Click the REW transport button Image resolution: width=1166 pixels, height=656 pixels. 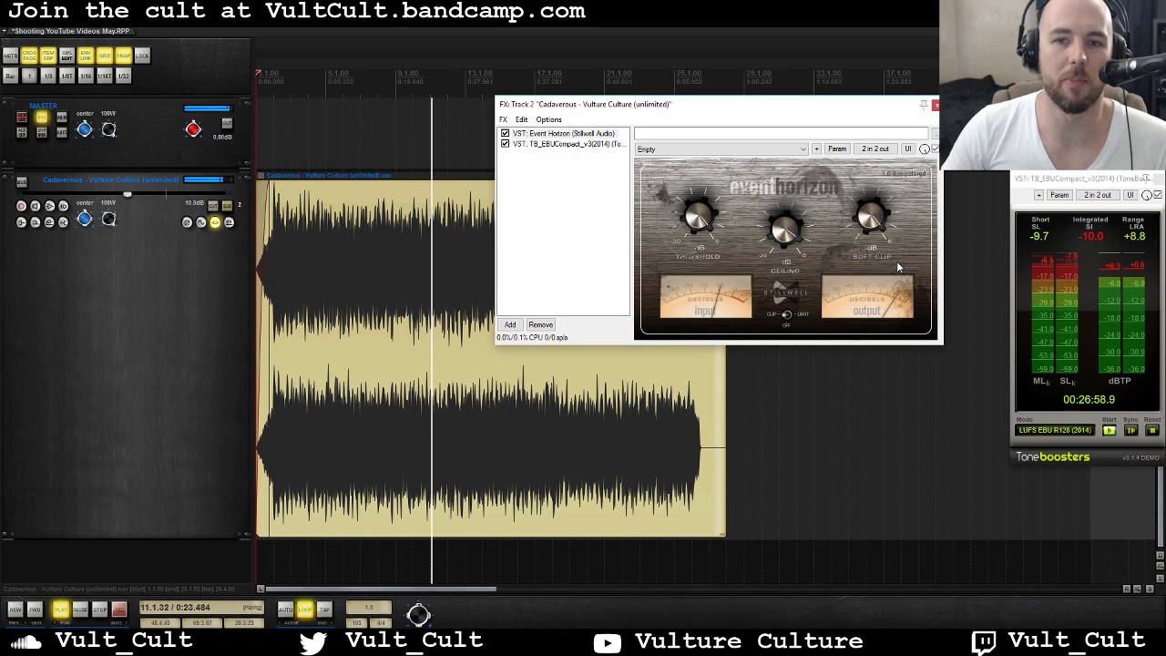pyautogui.click(x=15, y=610)
